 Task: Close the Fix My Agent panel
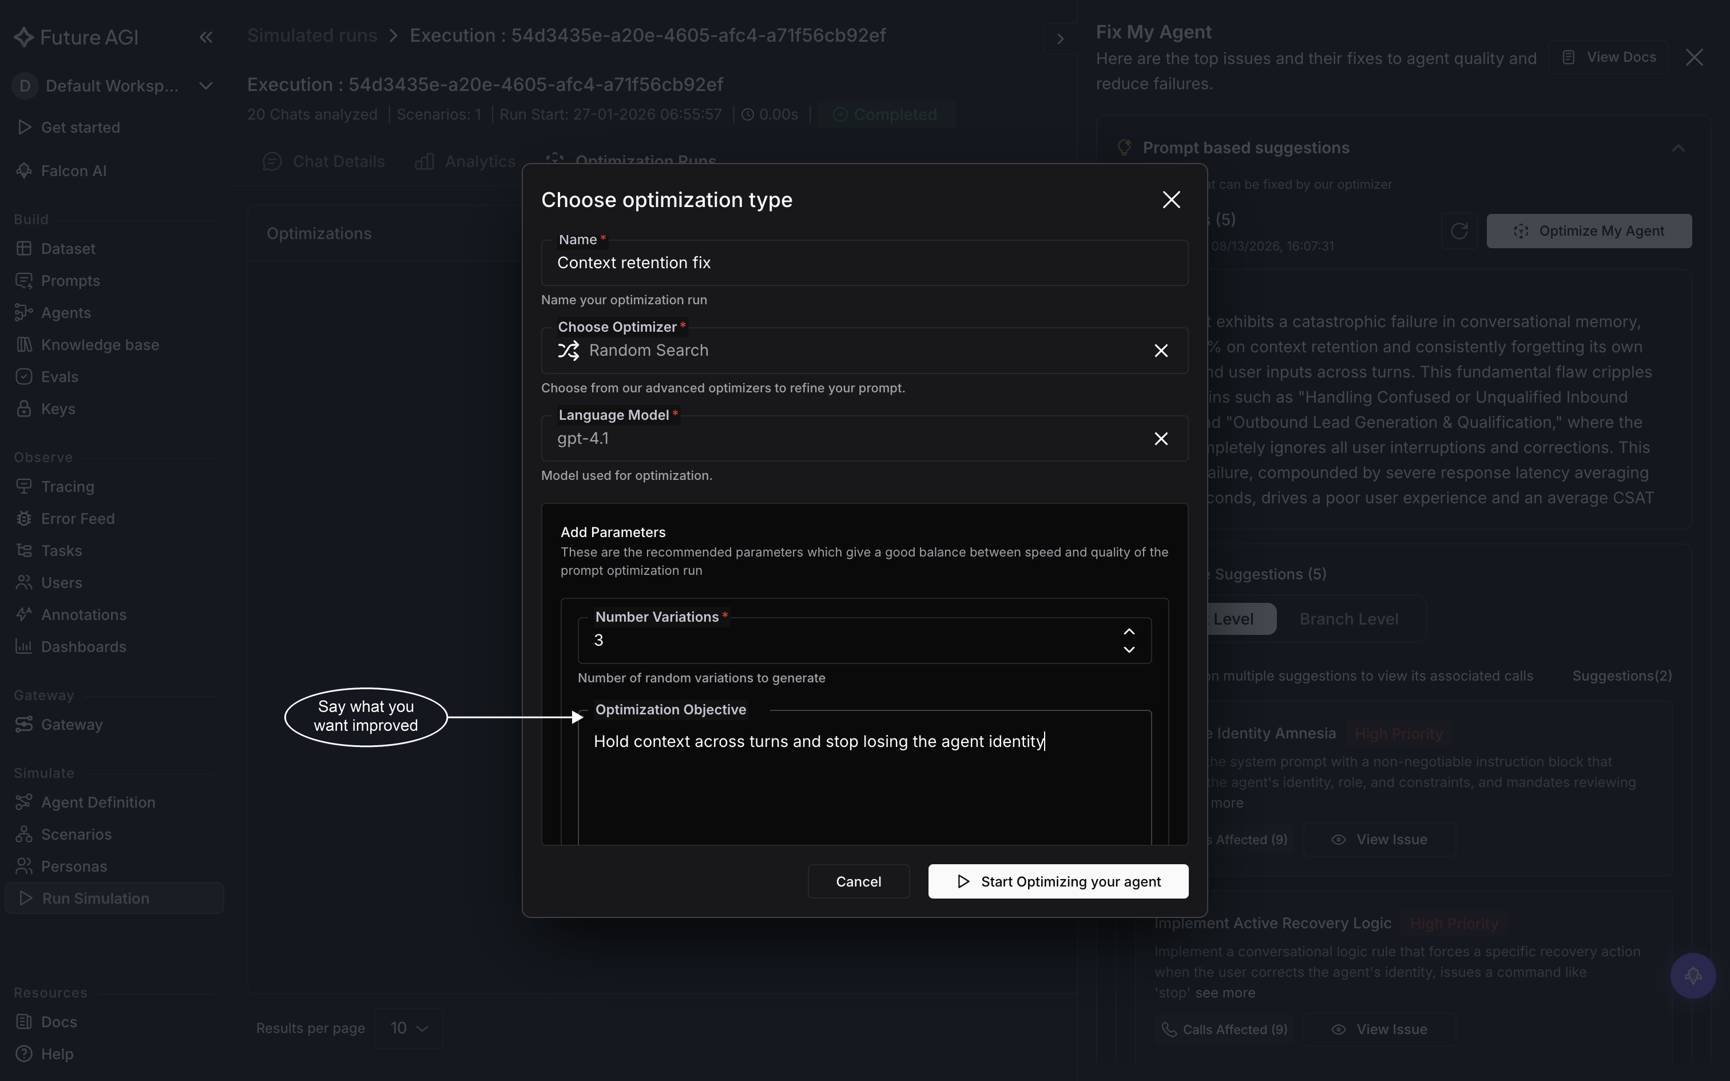(x=1695, y=57)
